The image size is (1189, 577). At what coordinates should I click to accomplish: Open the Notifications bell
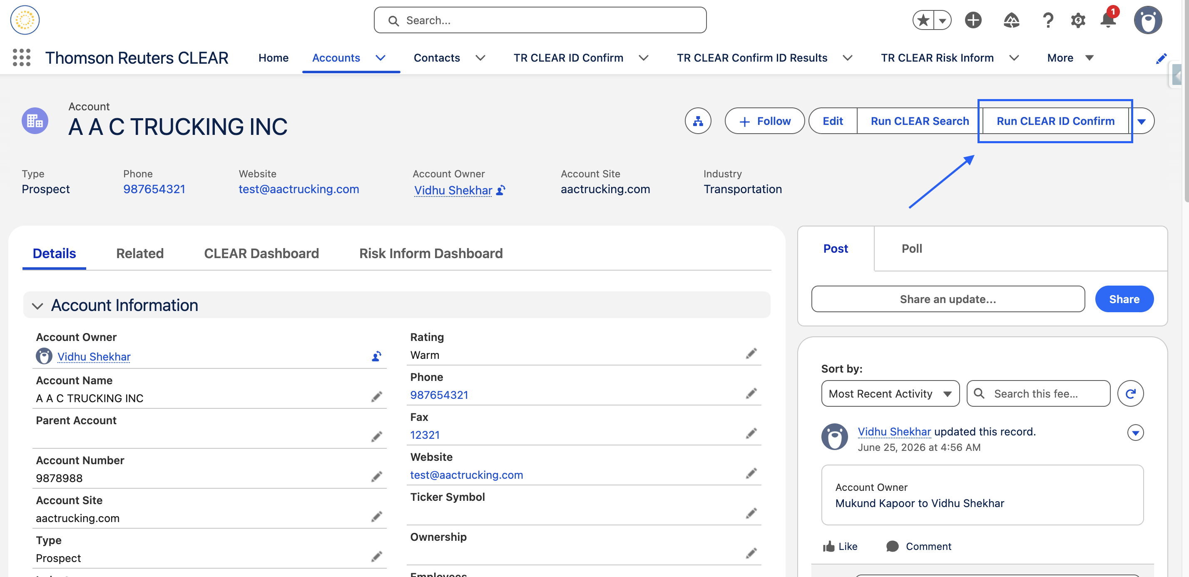pos(1108,20)
